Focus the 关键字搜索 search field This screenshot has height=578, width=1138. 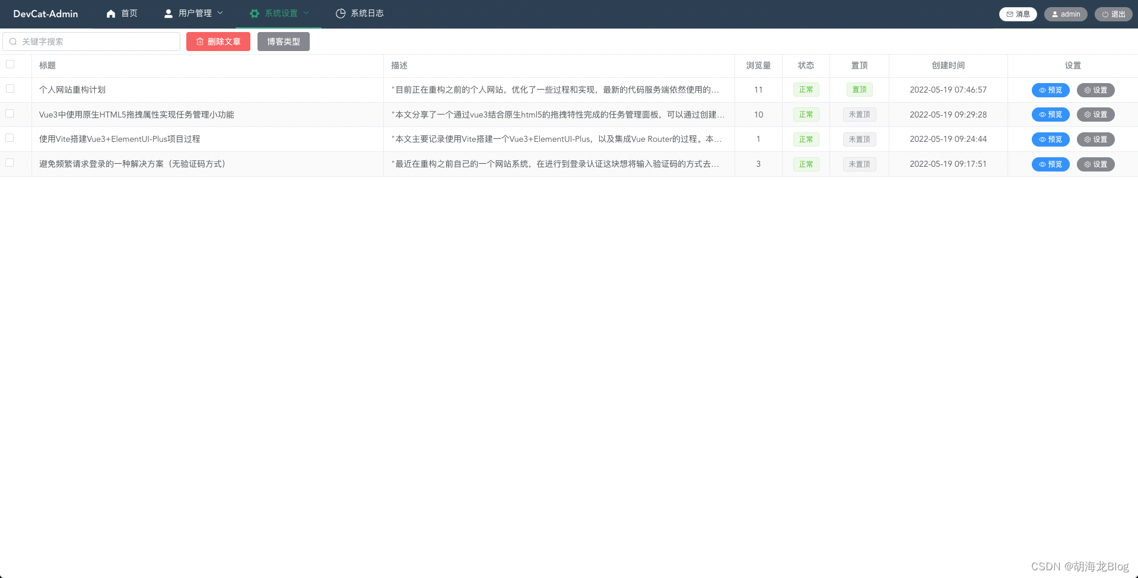(x=91, y=42)
